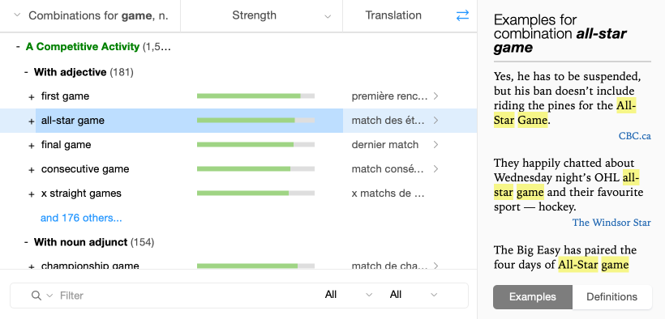
Task: Open translation arrow for first game
Action: click(x=435, y=96)
